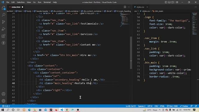Viewport: 199px width, 112px height.
Task: Open View menu
Action: click(29, 2)
